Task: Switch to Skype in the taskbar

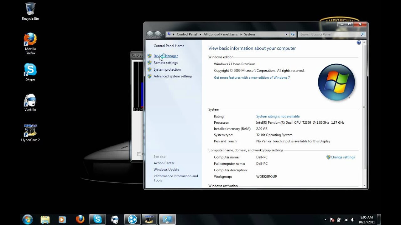Action: click(97, 219)
